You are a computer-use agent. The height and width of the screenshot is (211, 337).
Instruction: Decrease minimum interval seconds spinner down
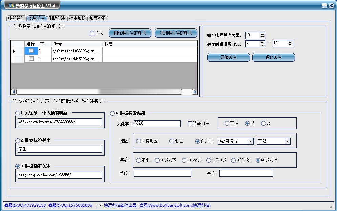point(262,45)
